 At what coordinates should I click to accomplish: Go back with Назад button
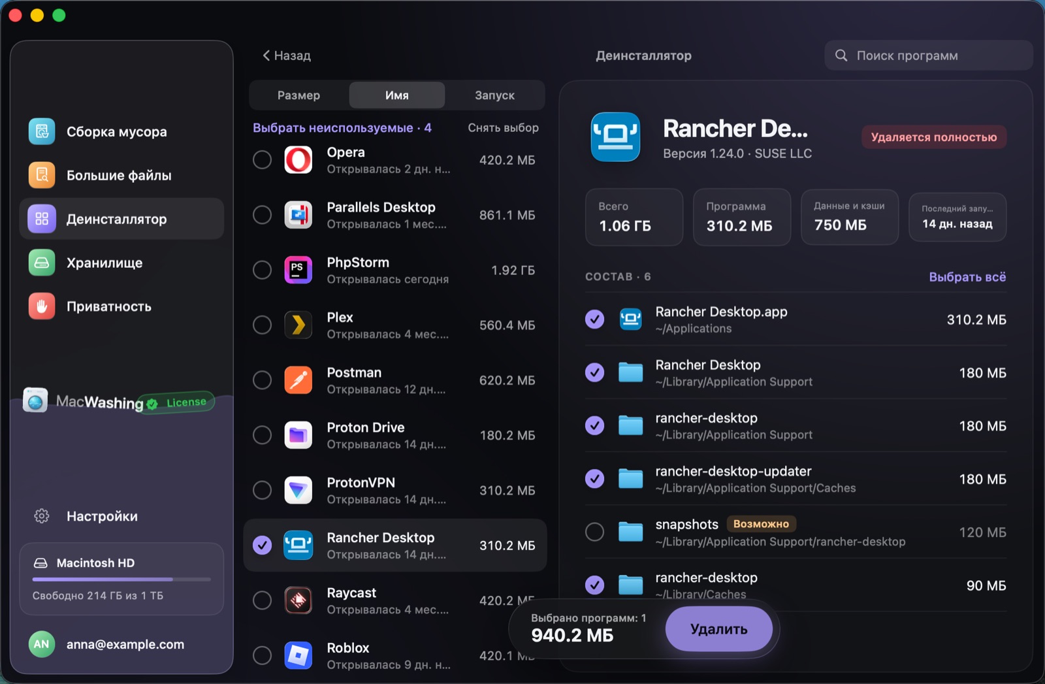click(x=287, y=56)
